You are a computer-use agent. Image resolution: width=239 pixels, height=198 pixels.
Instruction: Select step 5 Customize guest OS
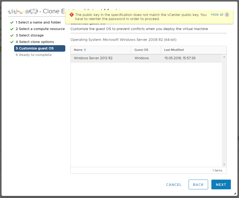pos(40,48)
